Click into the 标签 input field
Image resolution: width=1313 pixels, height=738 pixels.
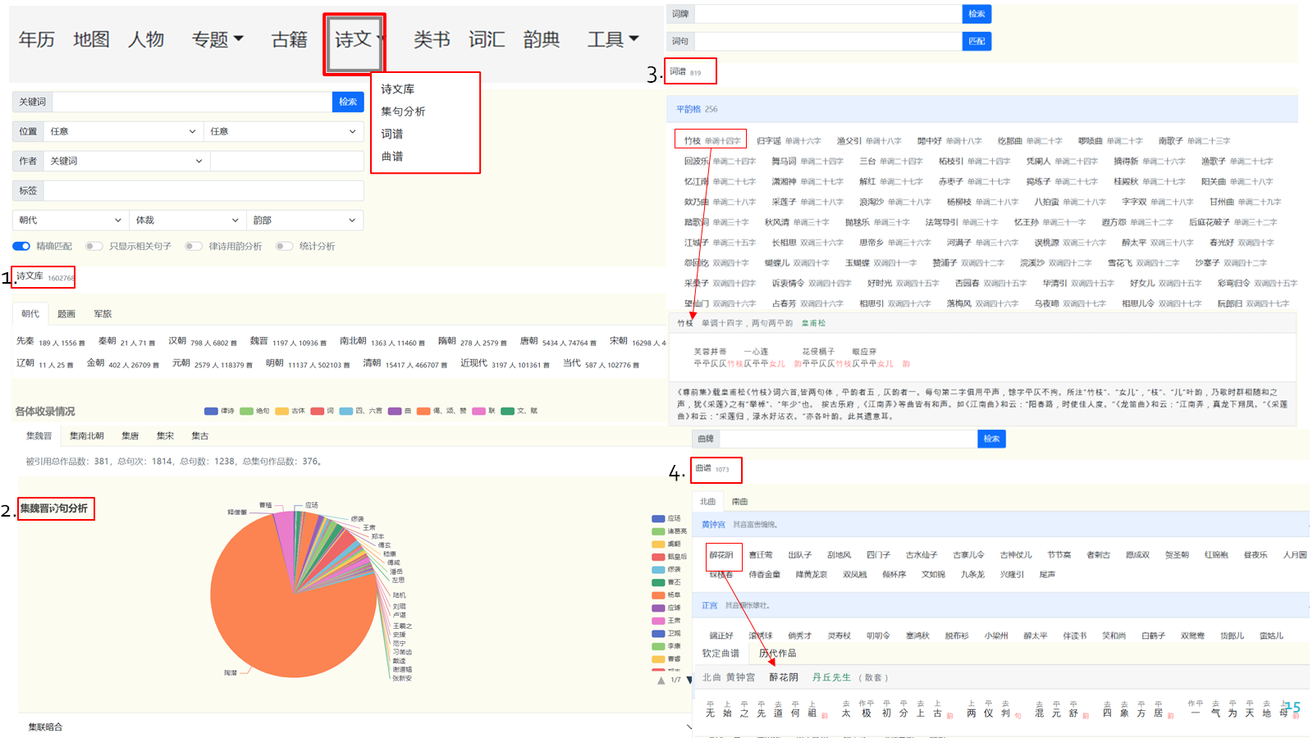click(204, 190)
